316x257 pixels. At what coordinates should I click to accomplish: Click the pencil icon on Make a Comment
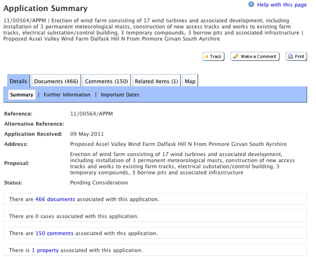click(235, 56)
